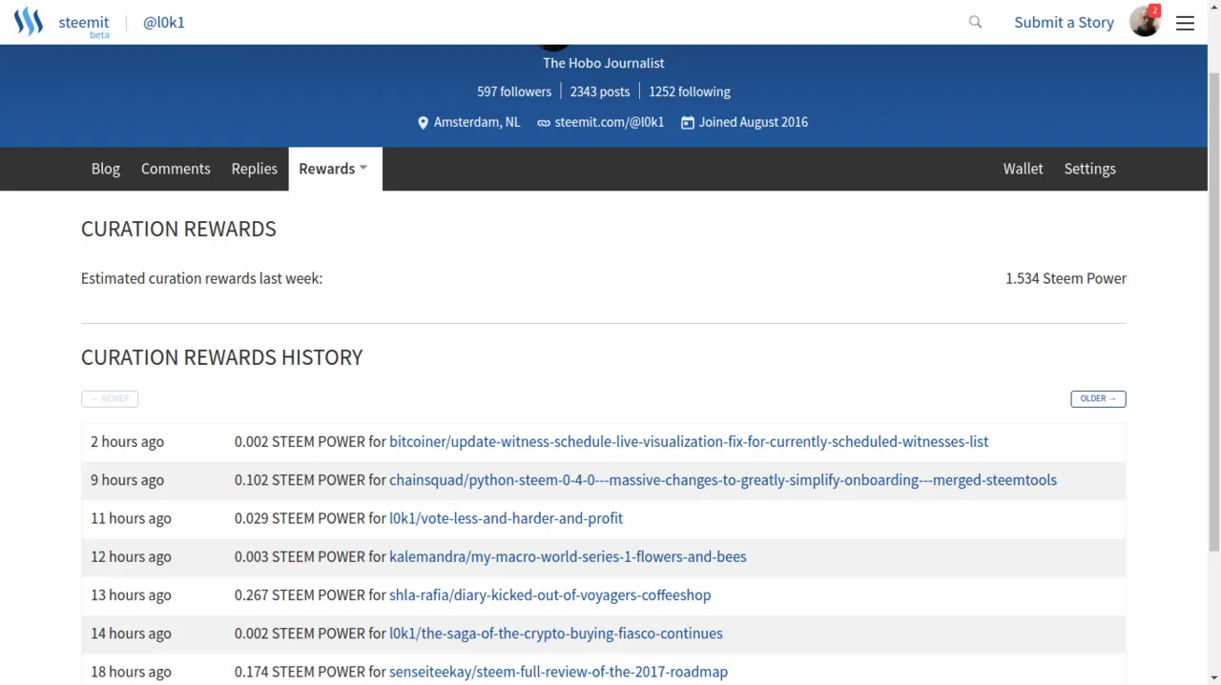Open the 1252 following list
The width and height of the screenshot is (1221, 685).
(x=690, y=91)
